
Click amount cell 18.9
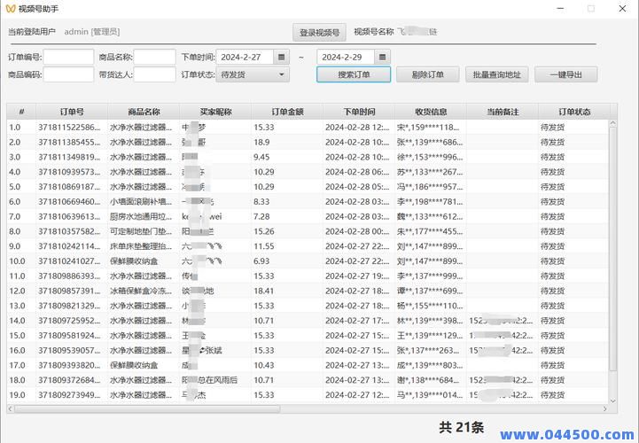(261, 143)
